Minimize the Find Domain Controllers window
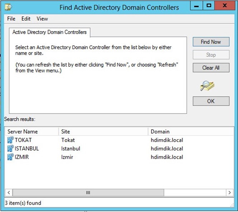The height and width of the screenshot is (212, 238). (x=196, y=6)
